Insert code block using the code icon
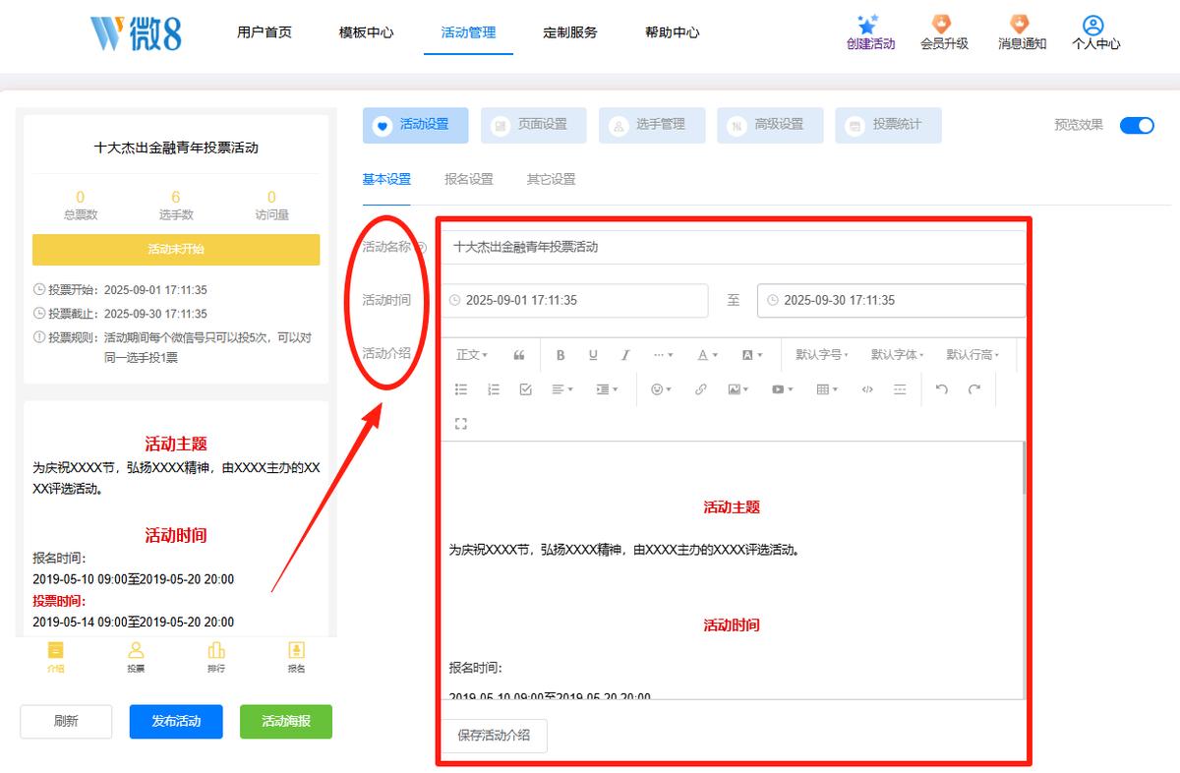Image resolution: width=1180 pixels, height=773 pixels. 867,389
